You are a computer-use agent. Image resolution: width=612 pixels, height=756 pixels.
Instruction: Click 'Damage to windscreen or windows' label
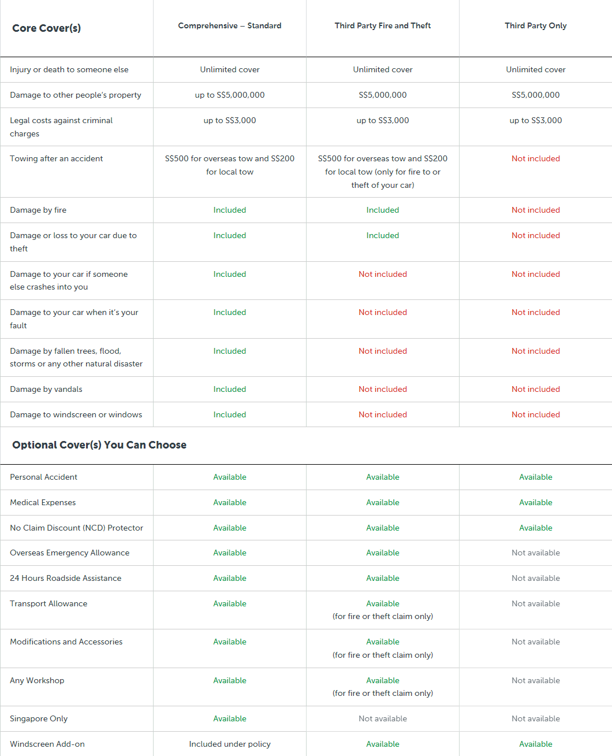[76, 414]
